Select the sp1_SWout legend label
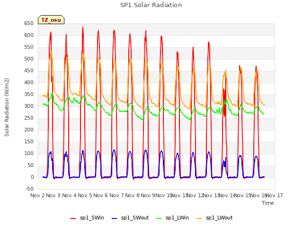Screen dimensions: 303x227 pyautogui.click(x=135, y=218)
